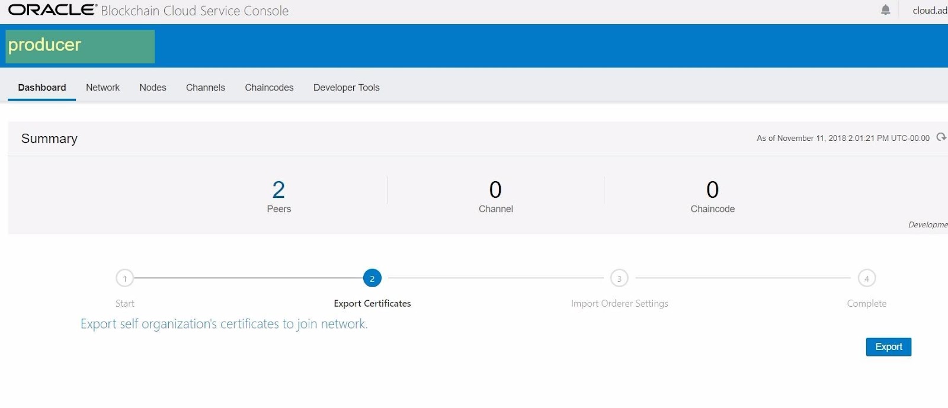Screen dimensions: 948x408
Task: Go to the Nodes tab
Action: 153,88
